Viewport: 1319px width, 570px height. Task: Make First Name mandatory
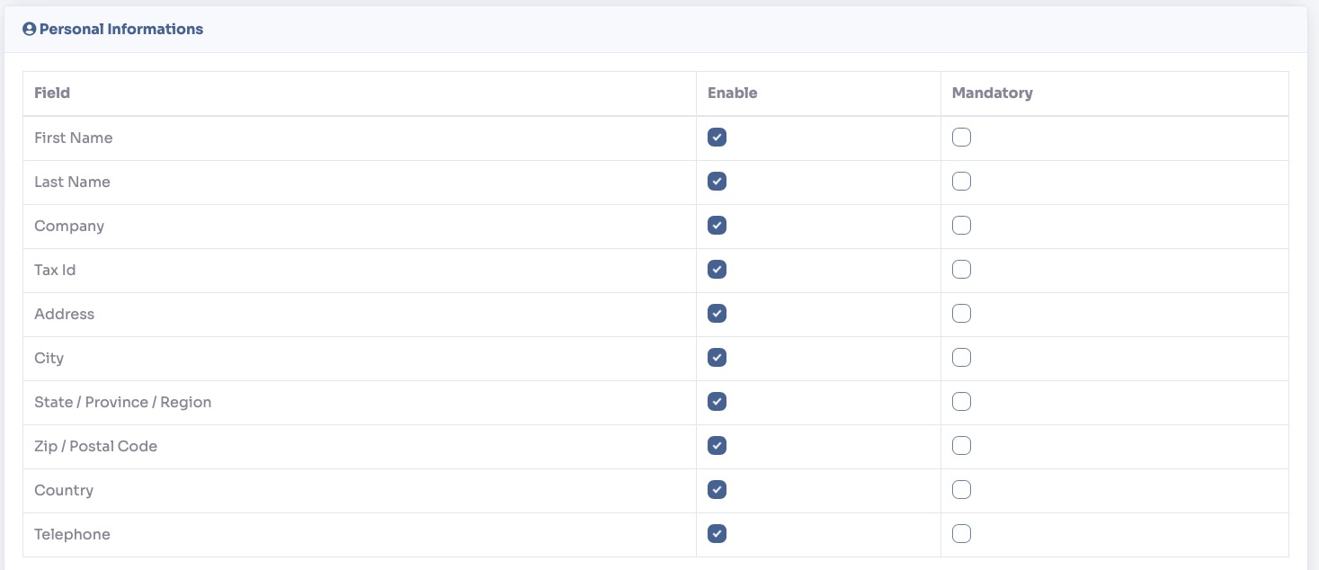tap(961, 137)
